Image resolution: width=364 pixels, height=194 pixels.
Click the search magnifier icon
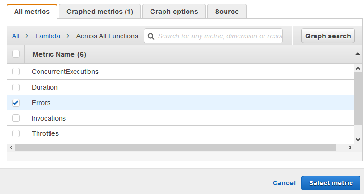pos(151,36)
